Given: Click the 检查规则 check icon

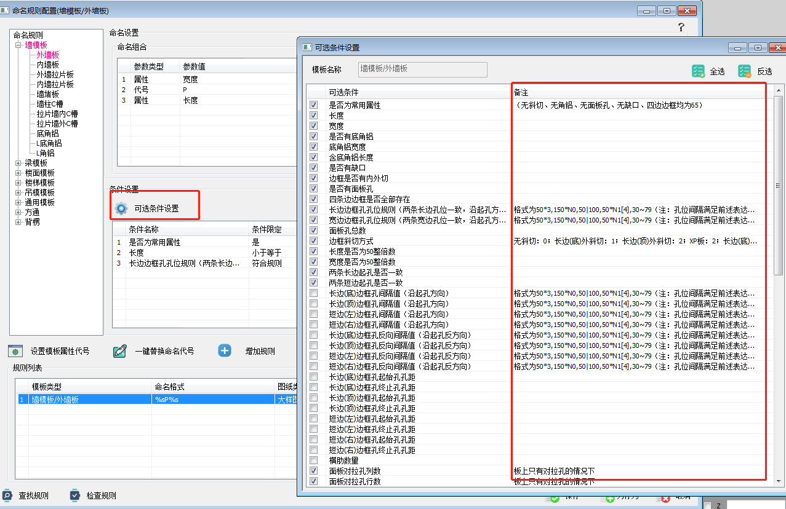Looking at the screenshot, I should point(74,495).
